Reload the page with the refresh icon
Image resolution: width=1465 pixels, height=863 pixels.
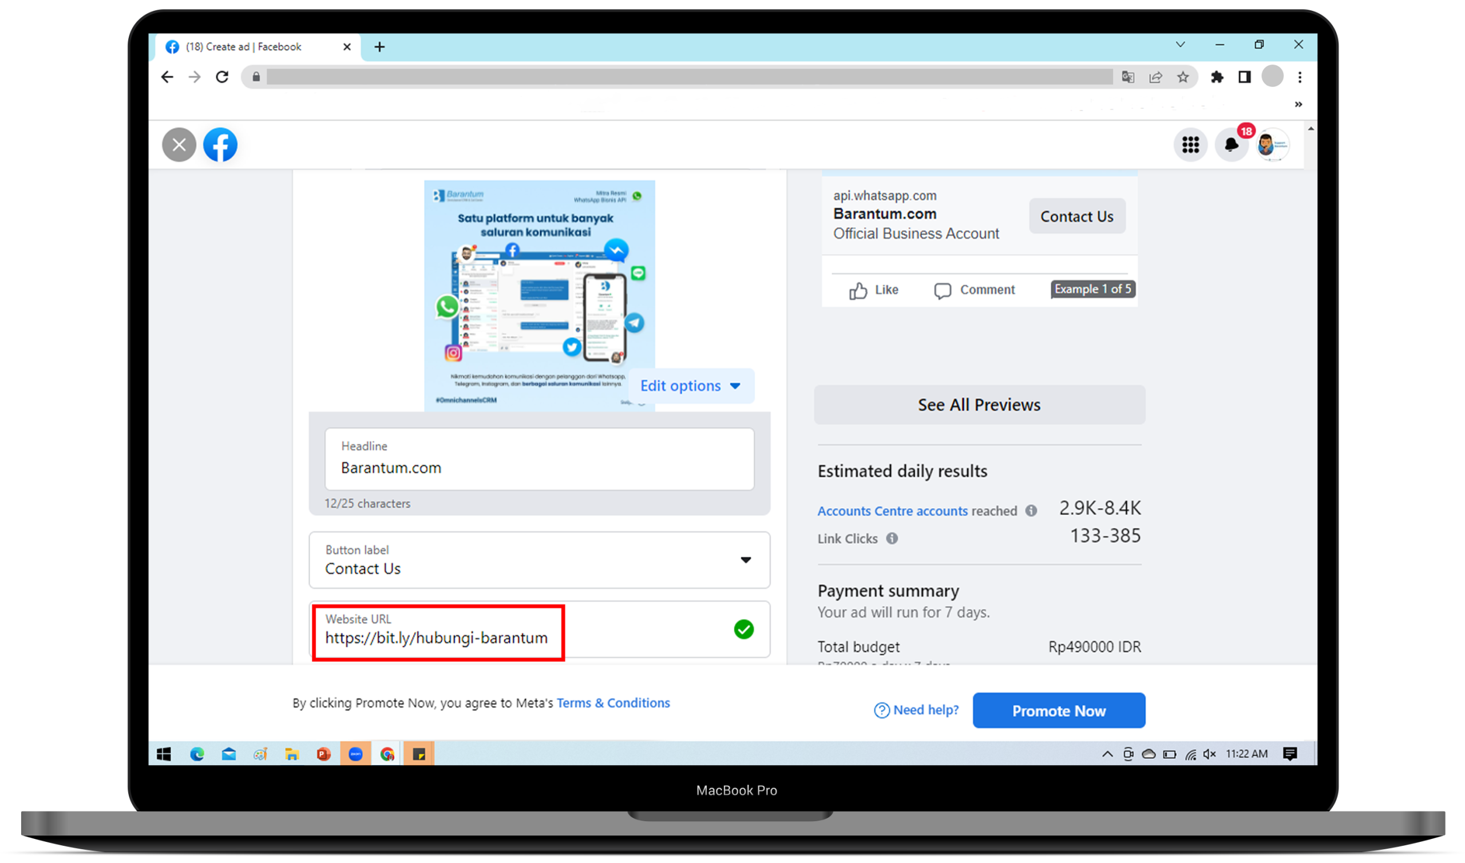click(222, 77)
